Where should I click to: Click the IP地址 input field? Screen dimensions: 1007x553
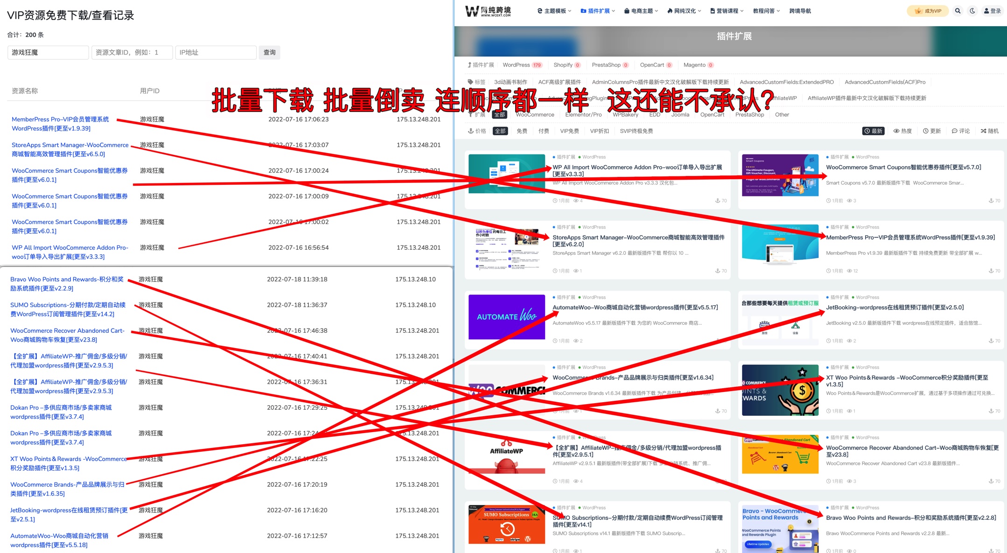(216, 52)
